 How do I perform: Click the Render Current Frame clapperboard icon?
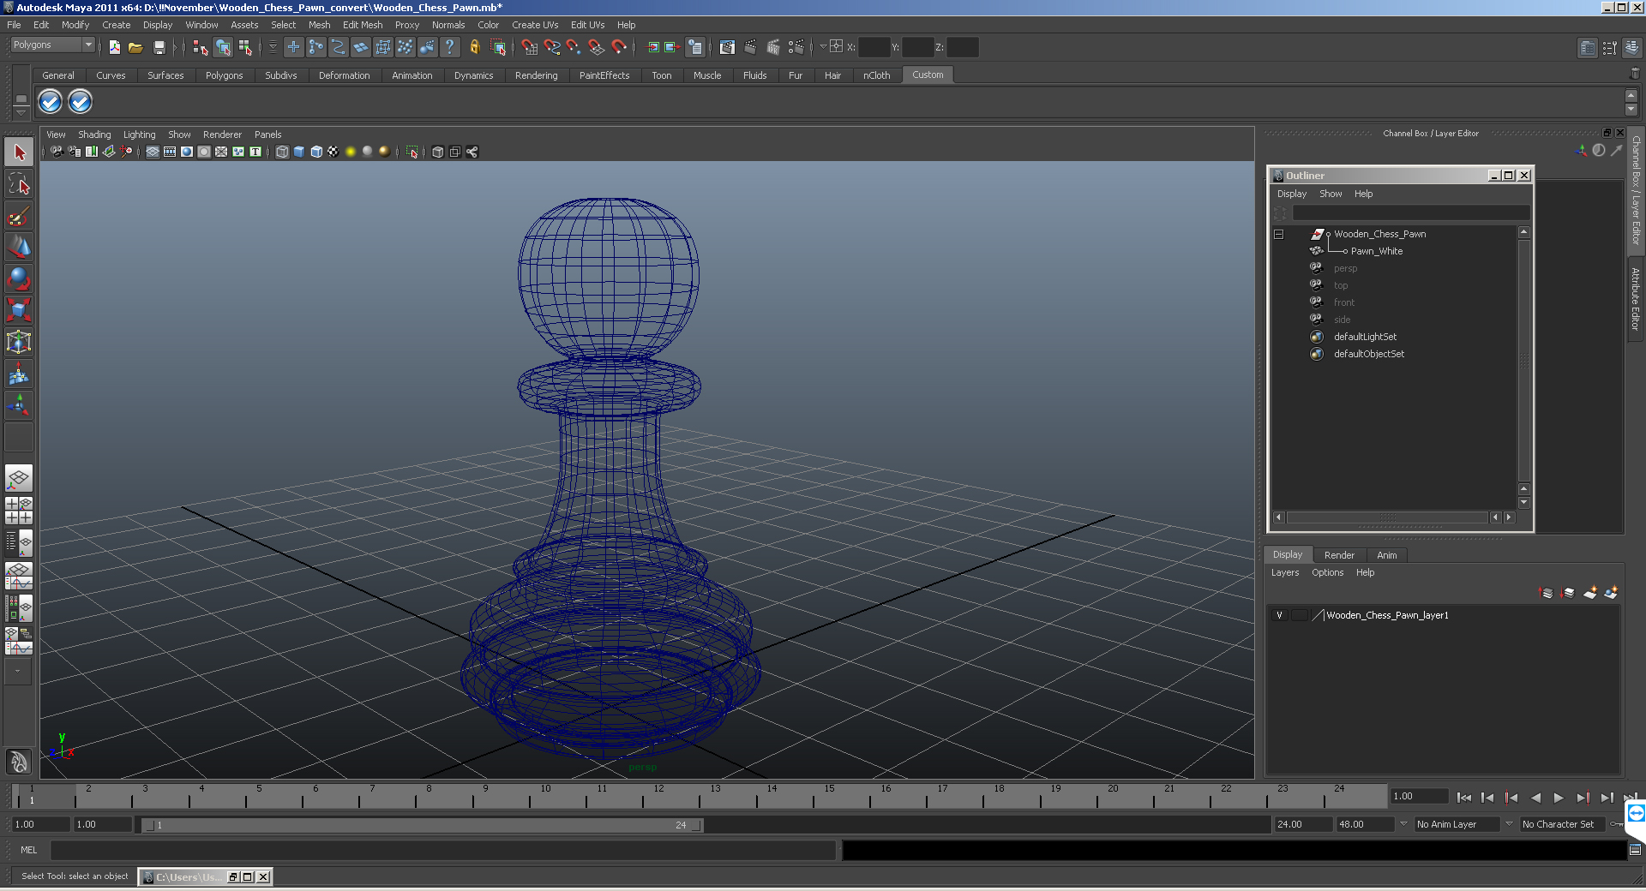[751, 47]
